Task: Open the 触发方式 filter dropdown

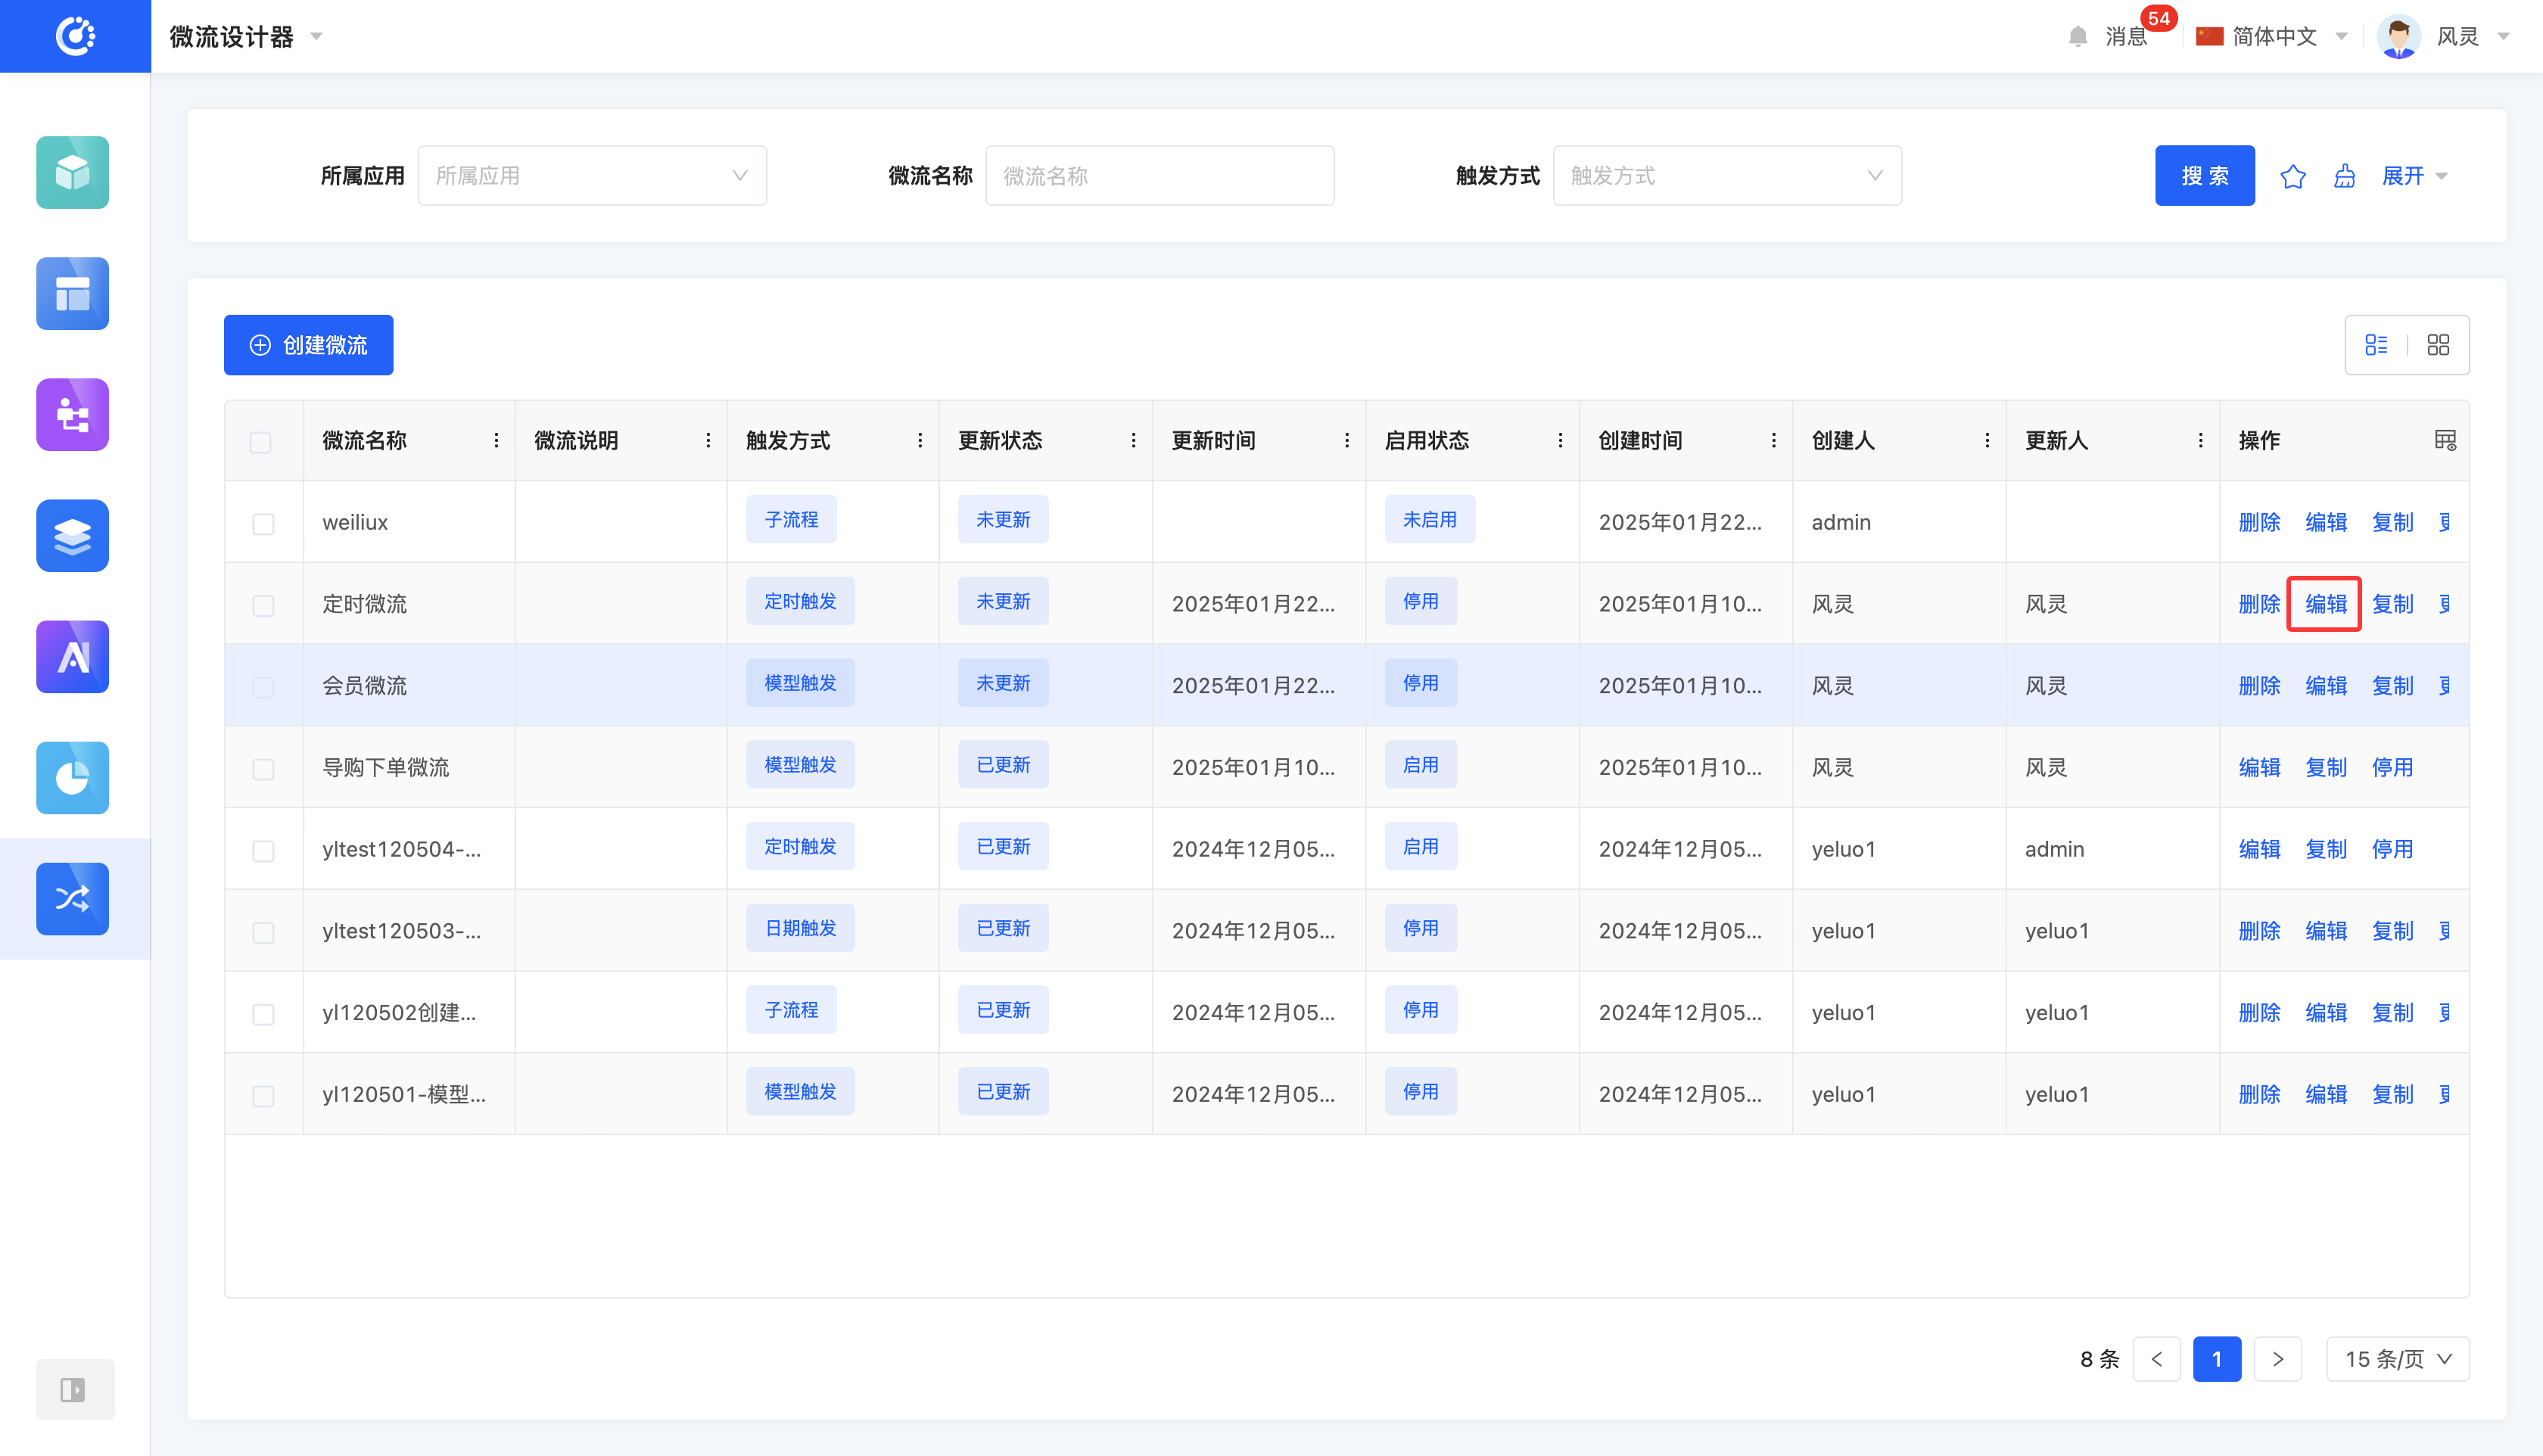Action: [1726, 176]
